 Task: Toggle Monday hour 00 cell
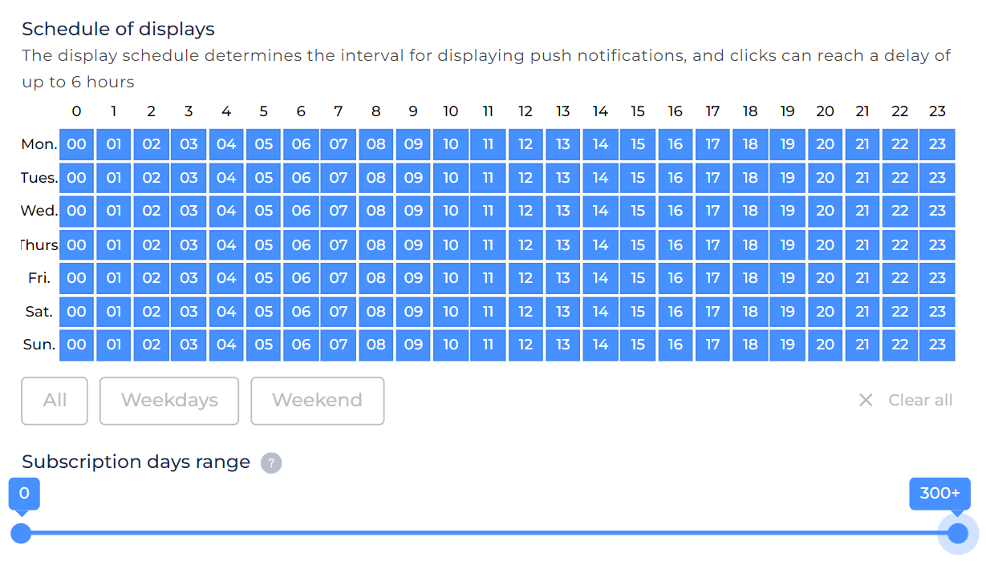tap(77, 144)
